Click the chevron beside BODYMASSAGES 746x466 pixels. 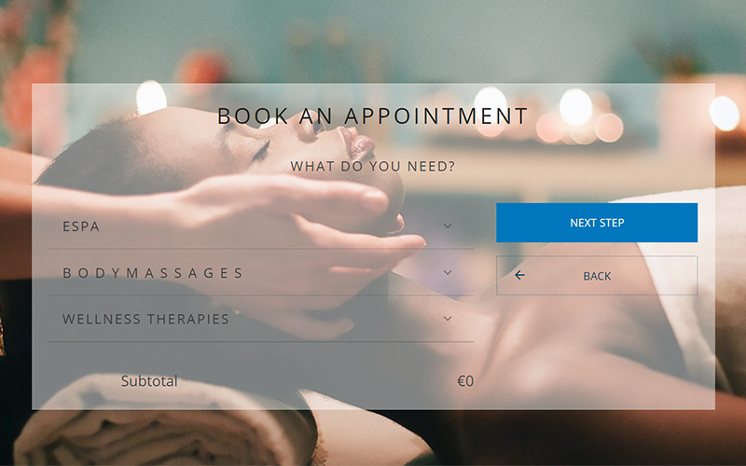(448, 272)
